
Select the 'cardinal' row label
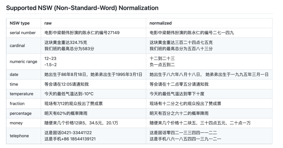point(17,46)
